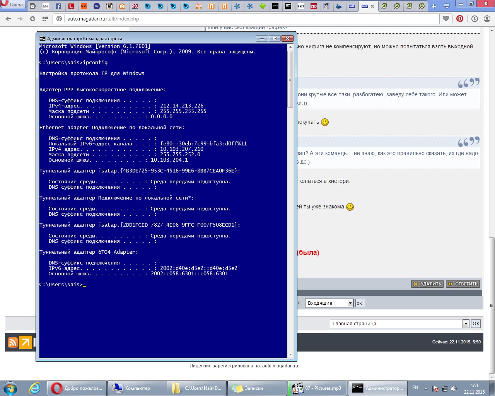Viewport: 495px width, 396px height.
Task: Expand the Входящие folder dropdown
Action: [x=350, y=303]
